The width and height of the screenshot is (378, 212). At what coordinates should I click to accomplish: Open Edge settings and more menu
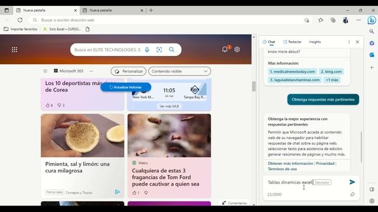point(359,20)
